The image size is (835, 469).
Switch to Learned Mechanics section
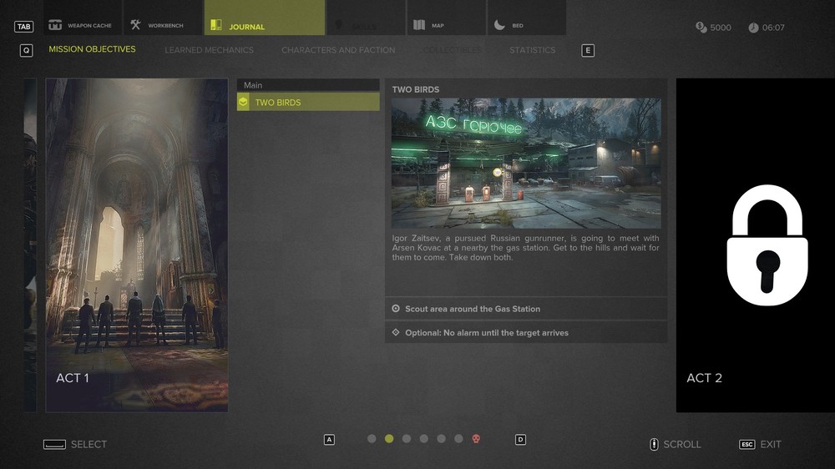tap(209, 50)
